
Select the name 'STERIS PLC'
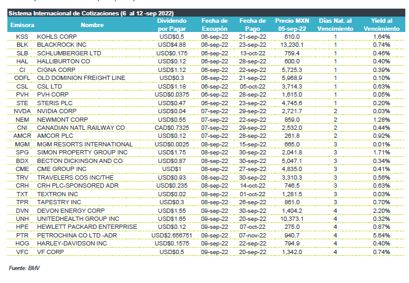[x=55, y=103]
